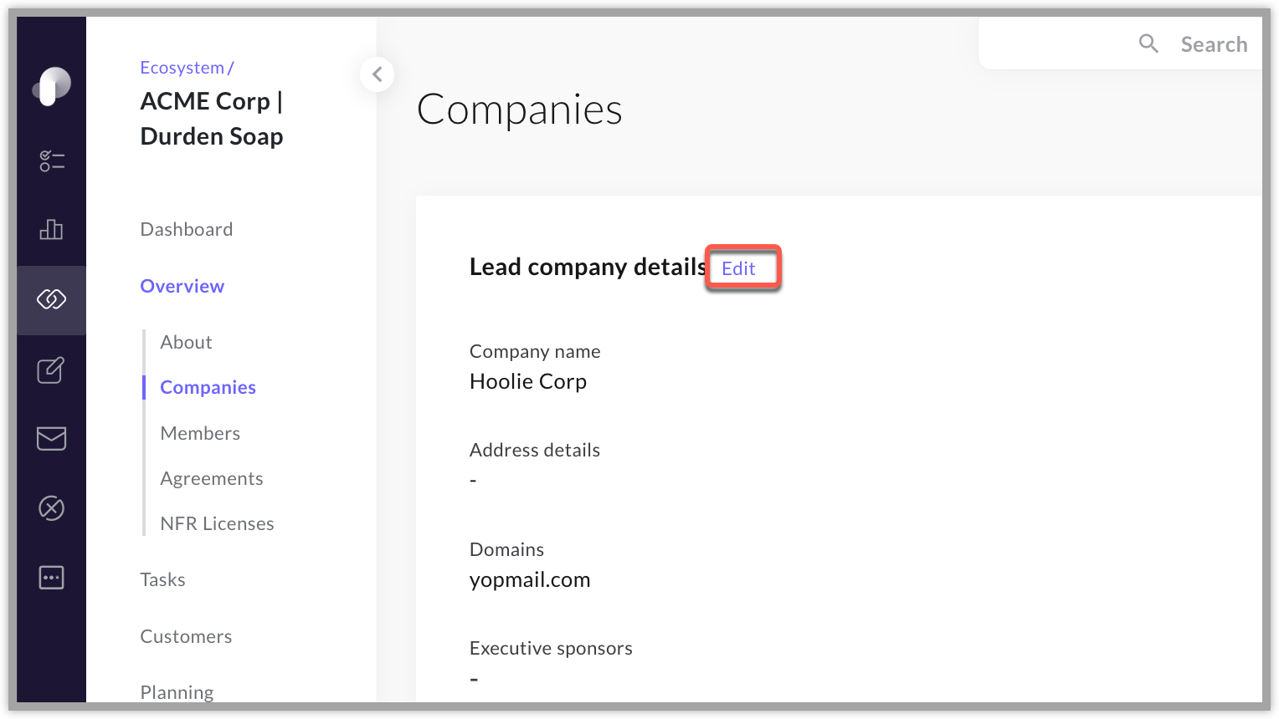Image resolution: width=1279 pixels, height=719 pixels.
Task: Open the Dashboard menu item
Action: [187, 229]
